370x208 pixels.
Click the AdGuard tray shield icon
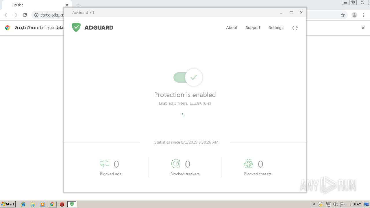pos(320,204)
